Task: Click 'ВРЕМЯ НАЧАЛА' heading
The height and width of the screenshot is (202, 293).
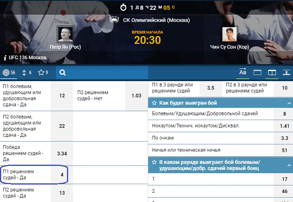Action: click(x=147, y=32)
